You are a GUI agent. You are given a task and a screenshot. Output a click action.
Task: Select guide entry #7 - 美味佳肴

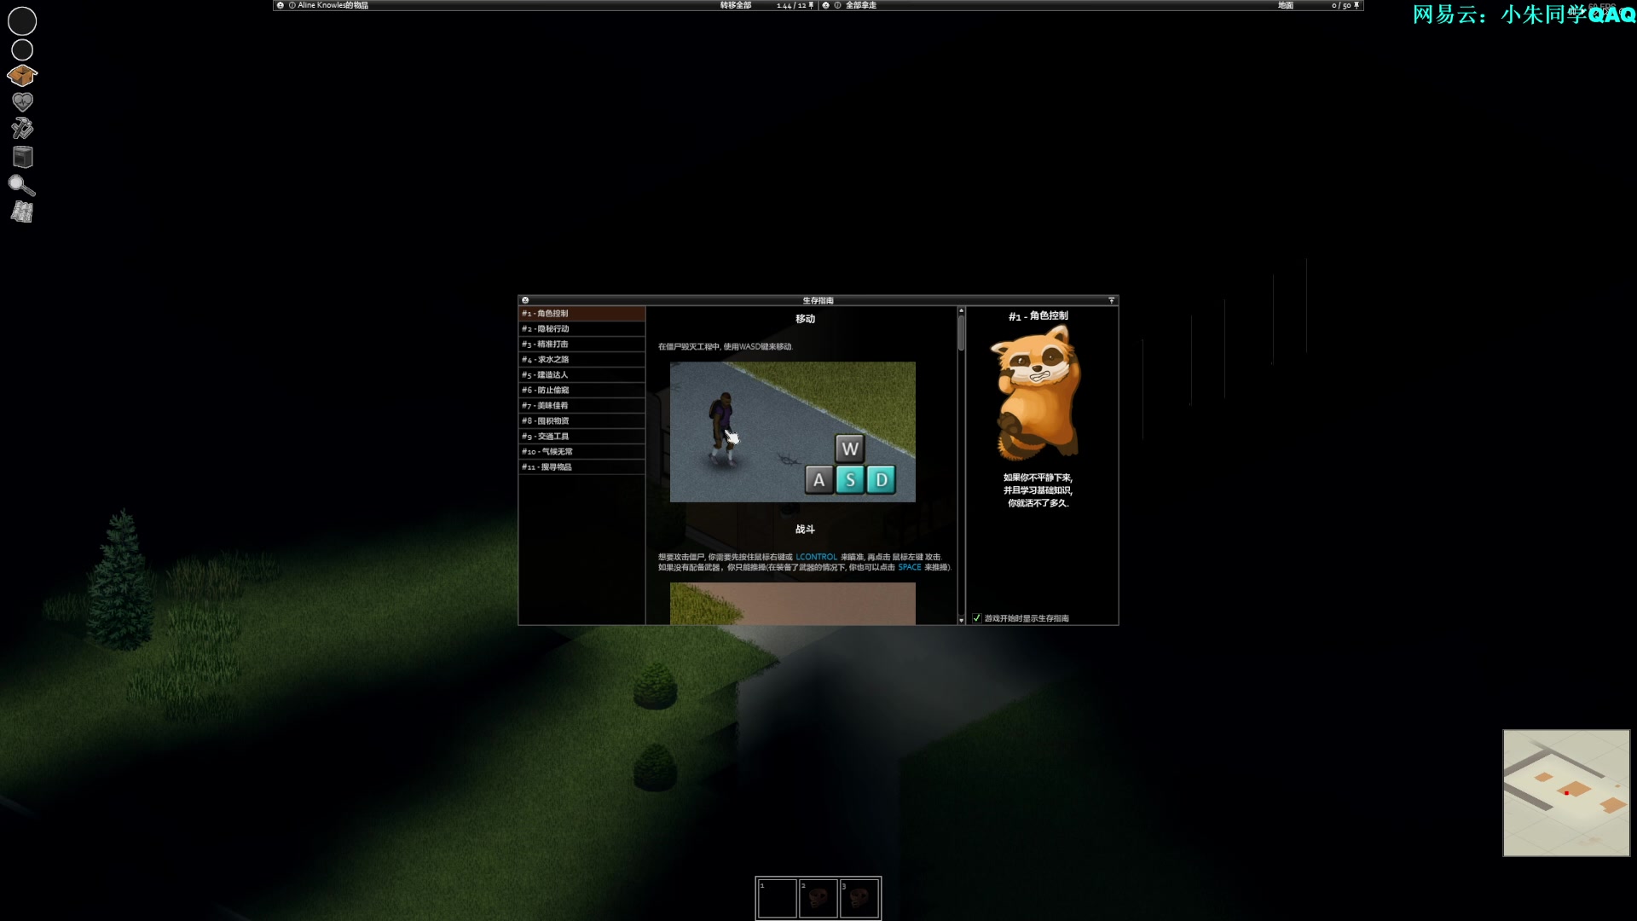581,405
